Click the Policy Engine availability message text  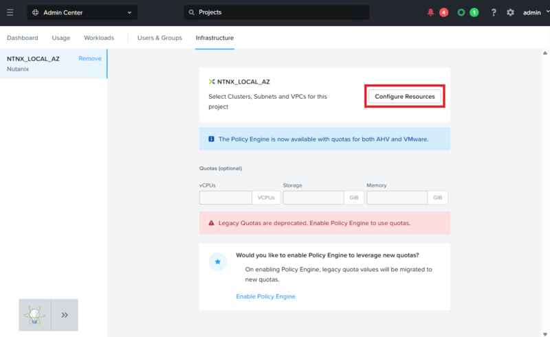tap(323, 139)
